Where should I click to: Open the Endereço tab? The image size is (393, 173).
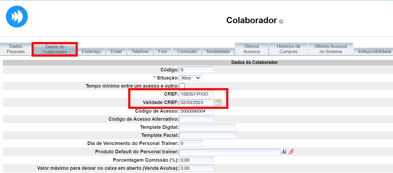click(91, 51)
